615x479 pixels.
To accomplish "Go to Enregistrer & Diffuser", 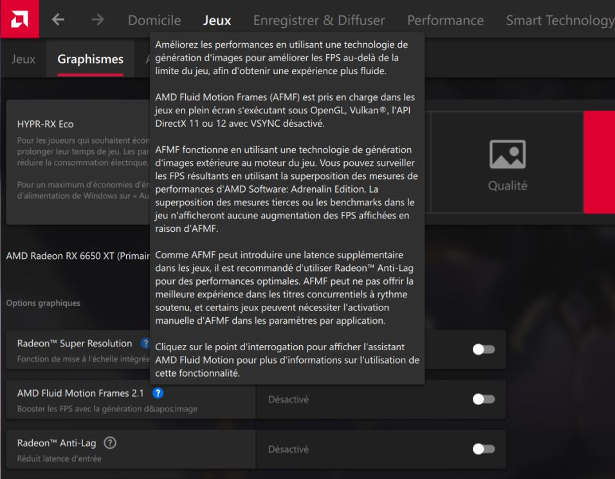I will [x=320, y=20].
